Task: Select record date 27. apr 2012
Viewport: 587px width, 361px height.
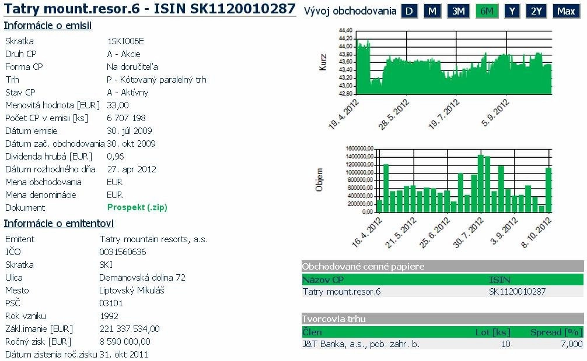Action: tap(132, 169)
